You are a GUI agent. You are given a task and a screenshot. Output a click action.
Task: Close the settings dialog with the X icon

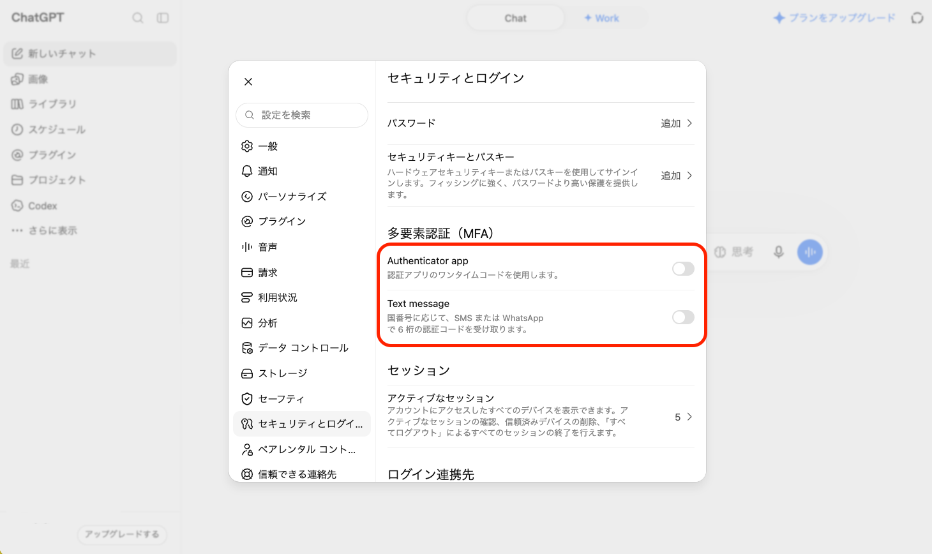pos(248,82)
